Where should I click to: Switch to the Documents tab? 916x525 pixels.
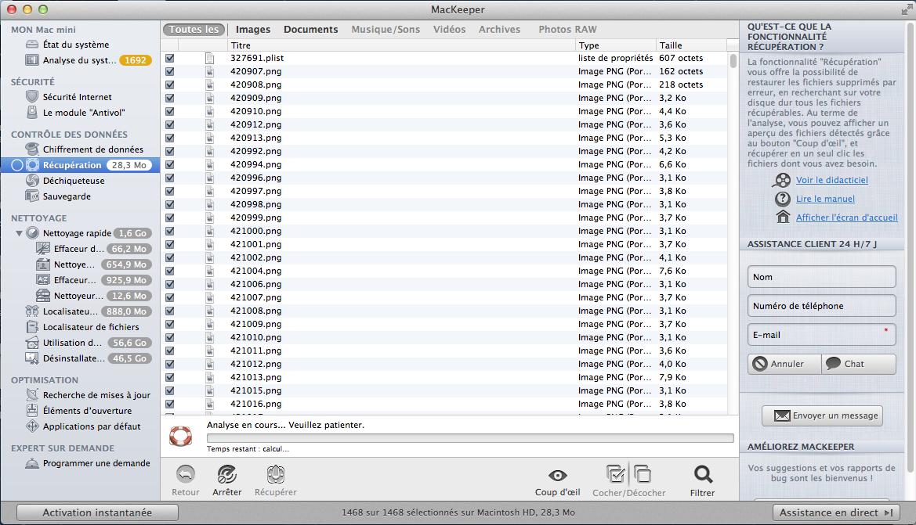[x=311, y=29]
